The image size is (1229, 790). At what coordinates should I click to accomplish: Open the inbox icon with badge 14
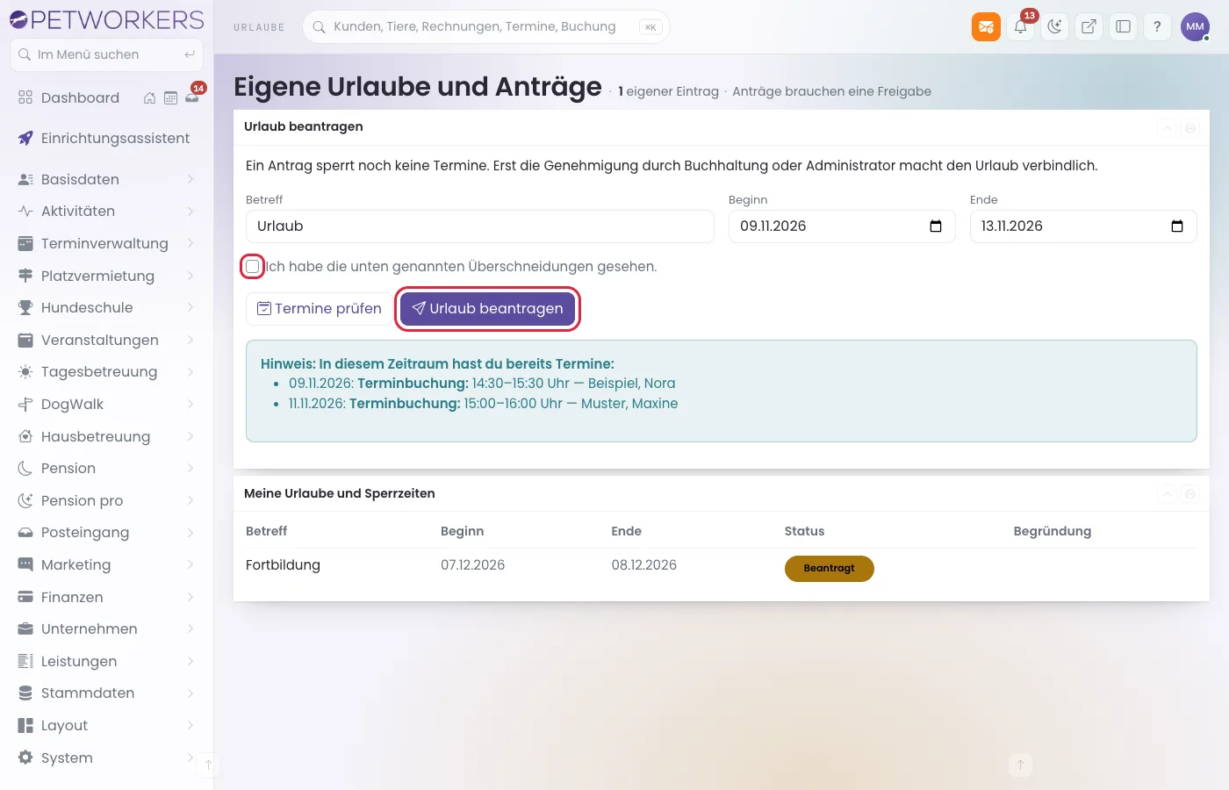192,97
